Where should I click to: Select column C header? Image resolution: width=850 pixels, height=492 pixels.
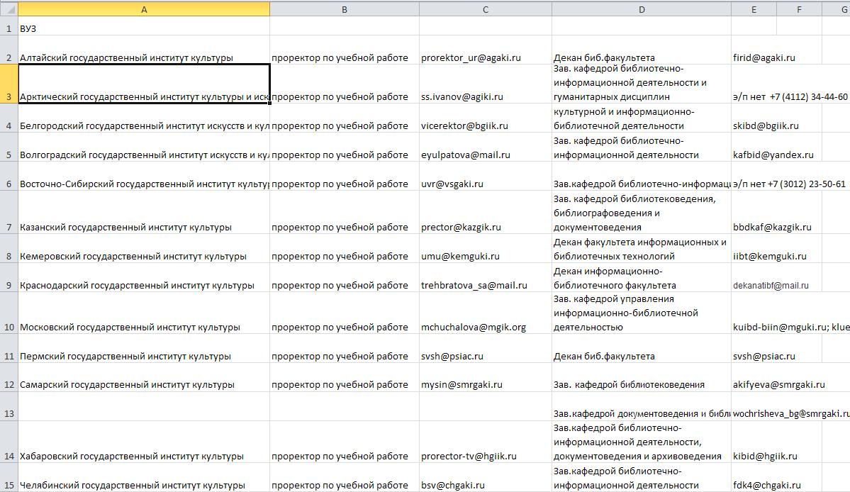[485, 9]
